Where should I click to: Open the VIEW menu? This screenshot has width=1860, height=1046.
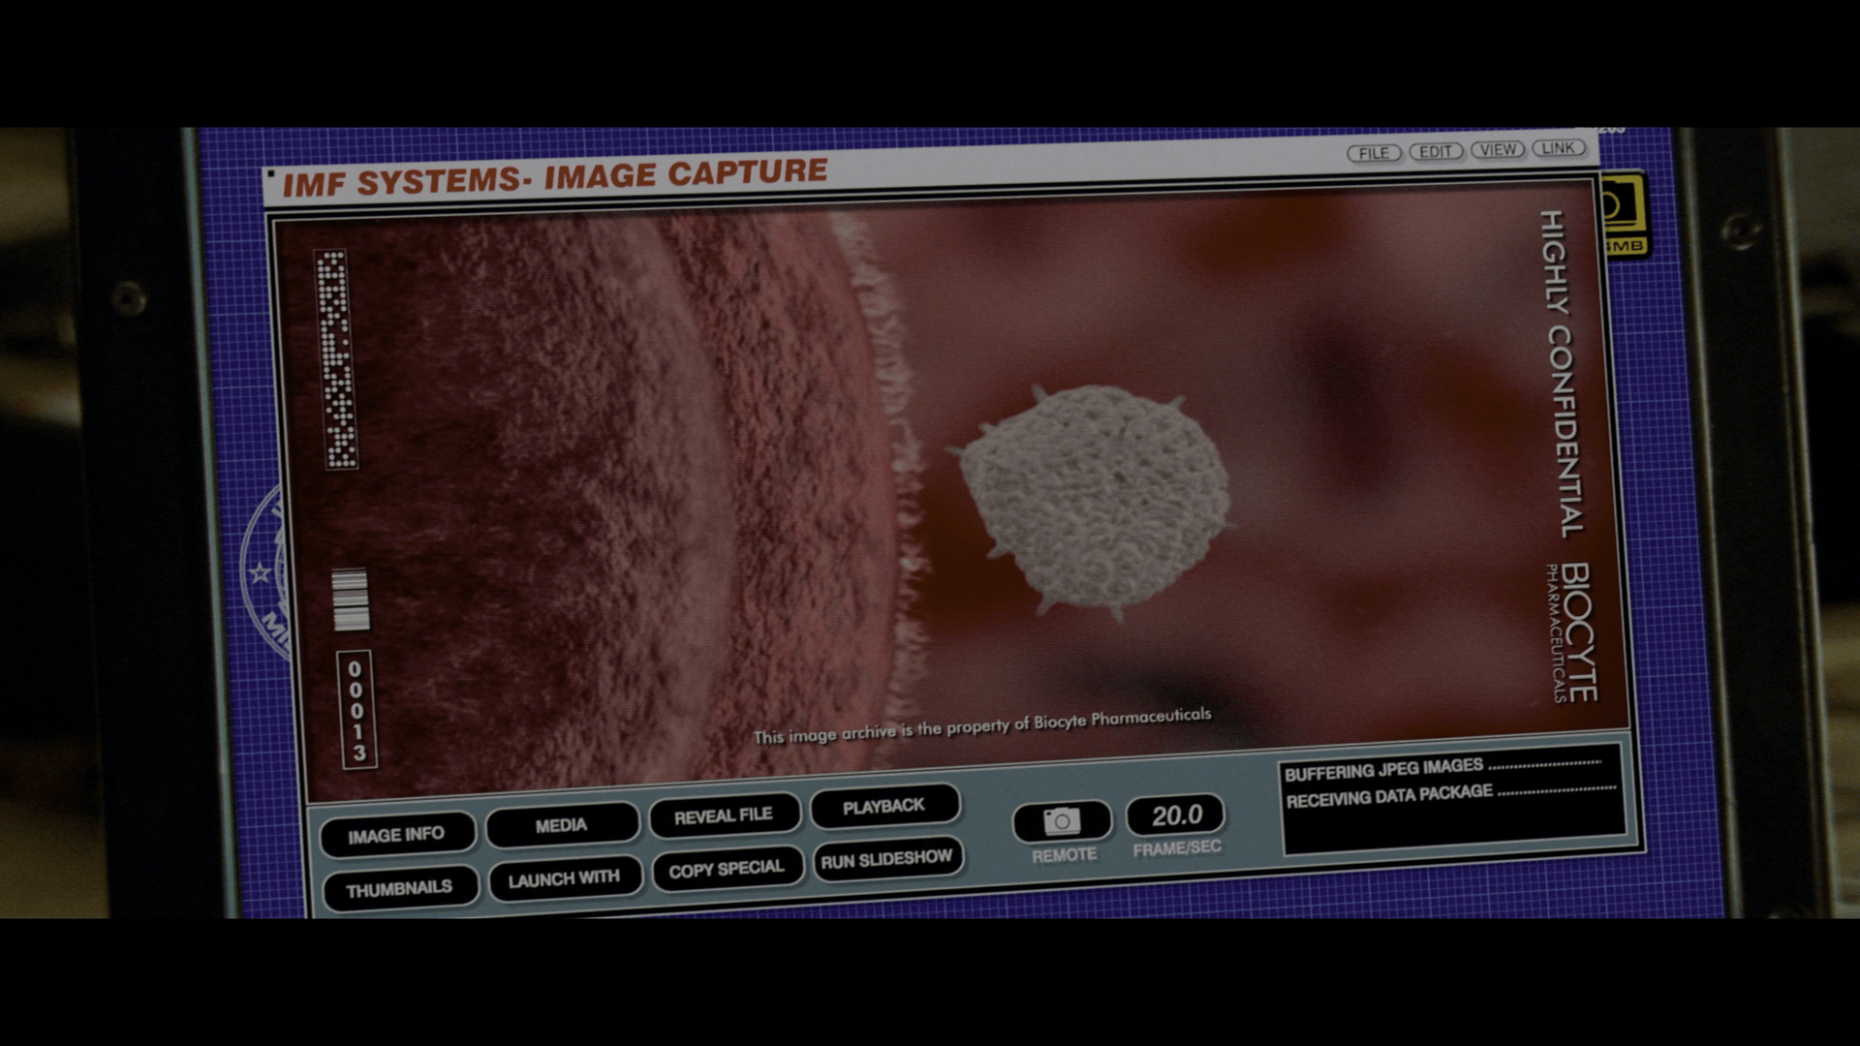[1498, 149]
